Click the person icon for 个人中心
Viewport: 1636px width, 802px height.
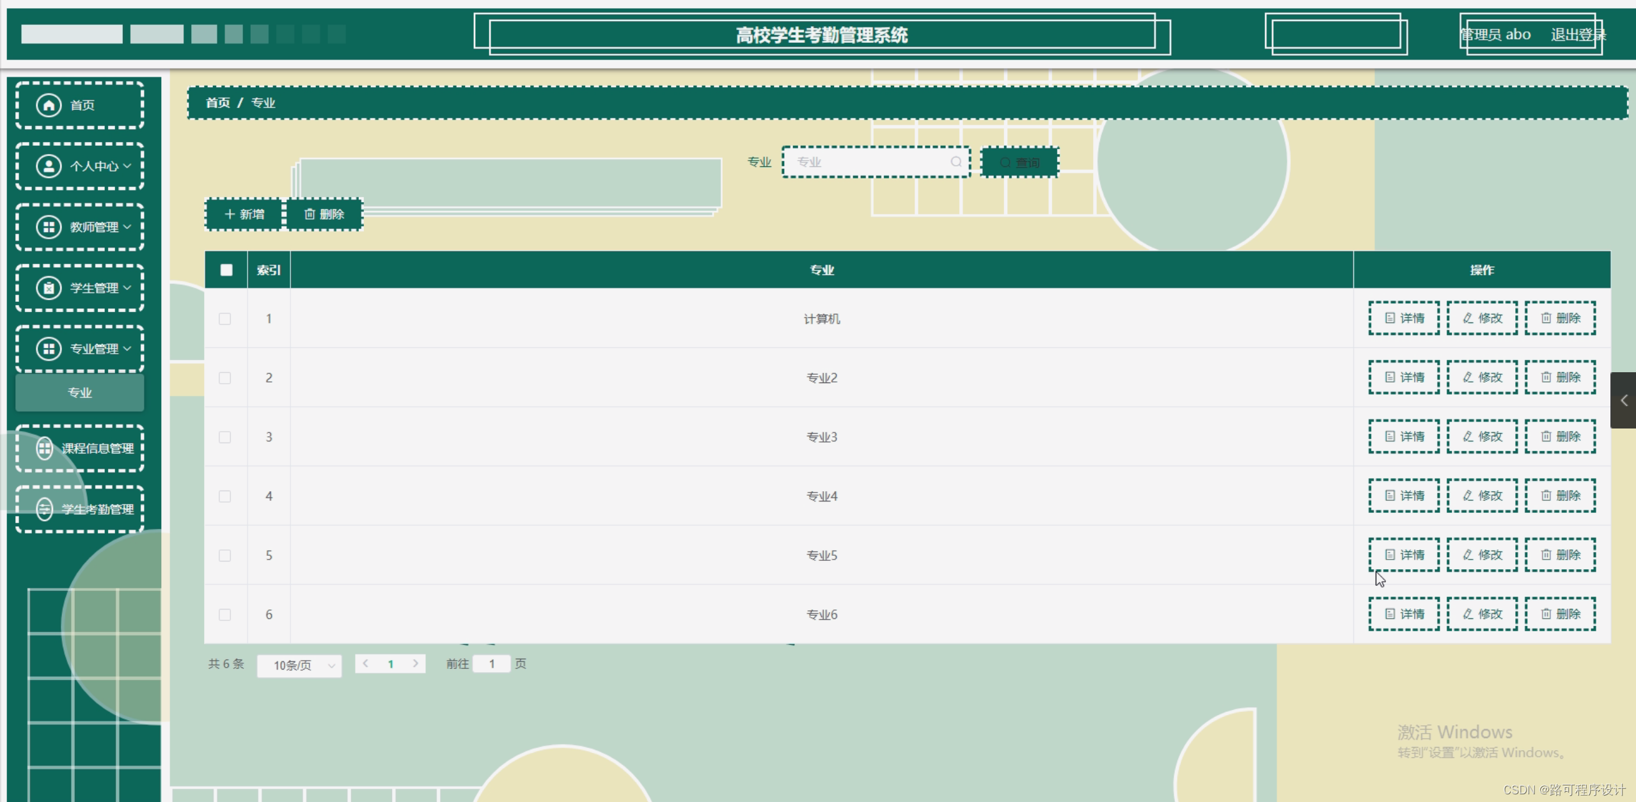(49, 166)
